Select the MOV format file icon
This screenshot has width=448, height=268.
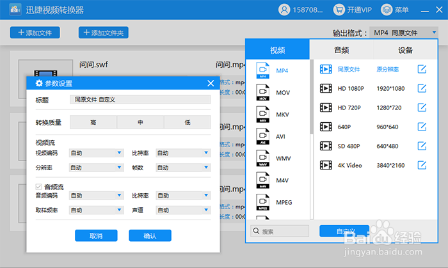(263, 93)
